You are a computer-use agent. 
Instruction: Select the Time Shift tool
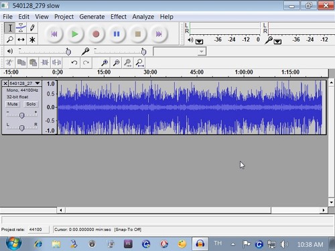[21, 39]
